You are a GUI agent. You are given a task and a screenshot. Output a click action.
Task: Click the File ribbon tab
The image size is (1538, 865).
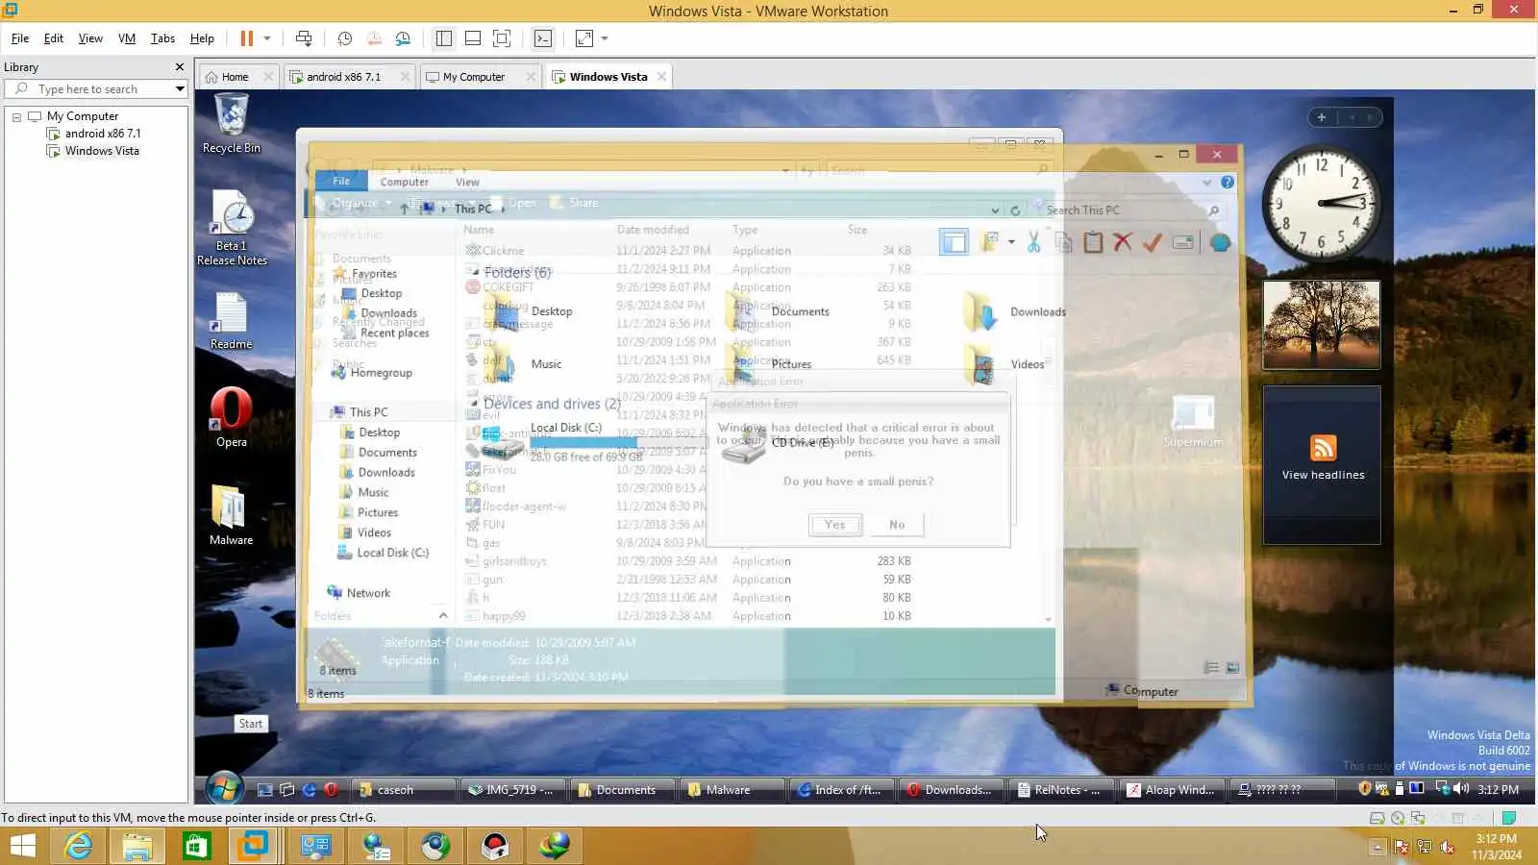point(341,181)
